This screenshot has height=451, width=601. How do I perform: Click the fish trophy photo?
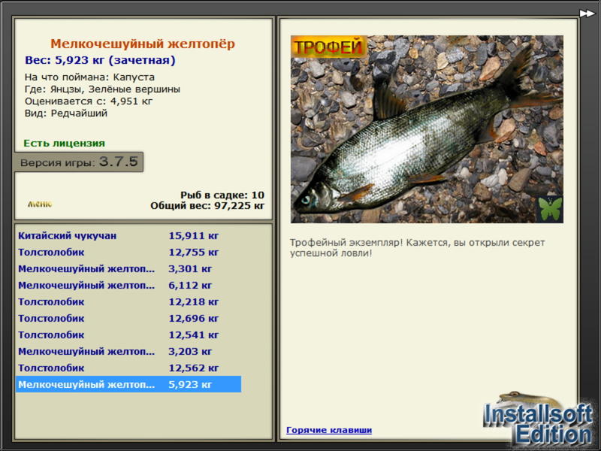[427, 129]
